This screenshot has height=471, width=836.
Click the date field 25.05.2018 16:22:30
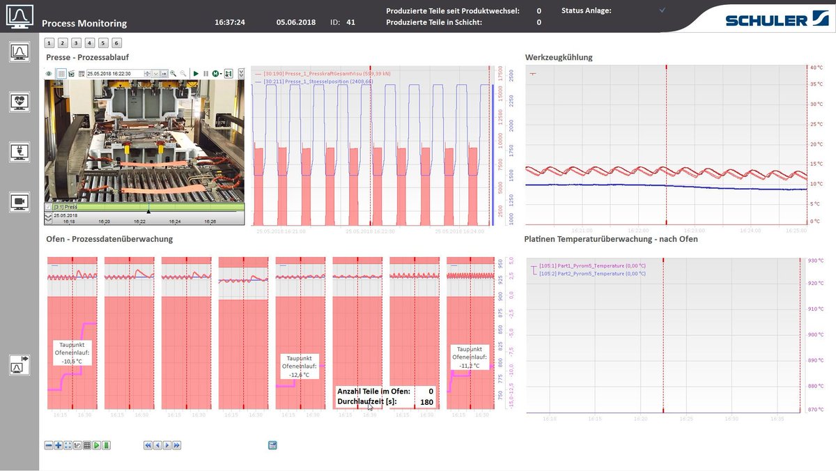(115, 73)
